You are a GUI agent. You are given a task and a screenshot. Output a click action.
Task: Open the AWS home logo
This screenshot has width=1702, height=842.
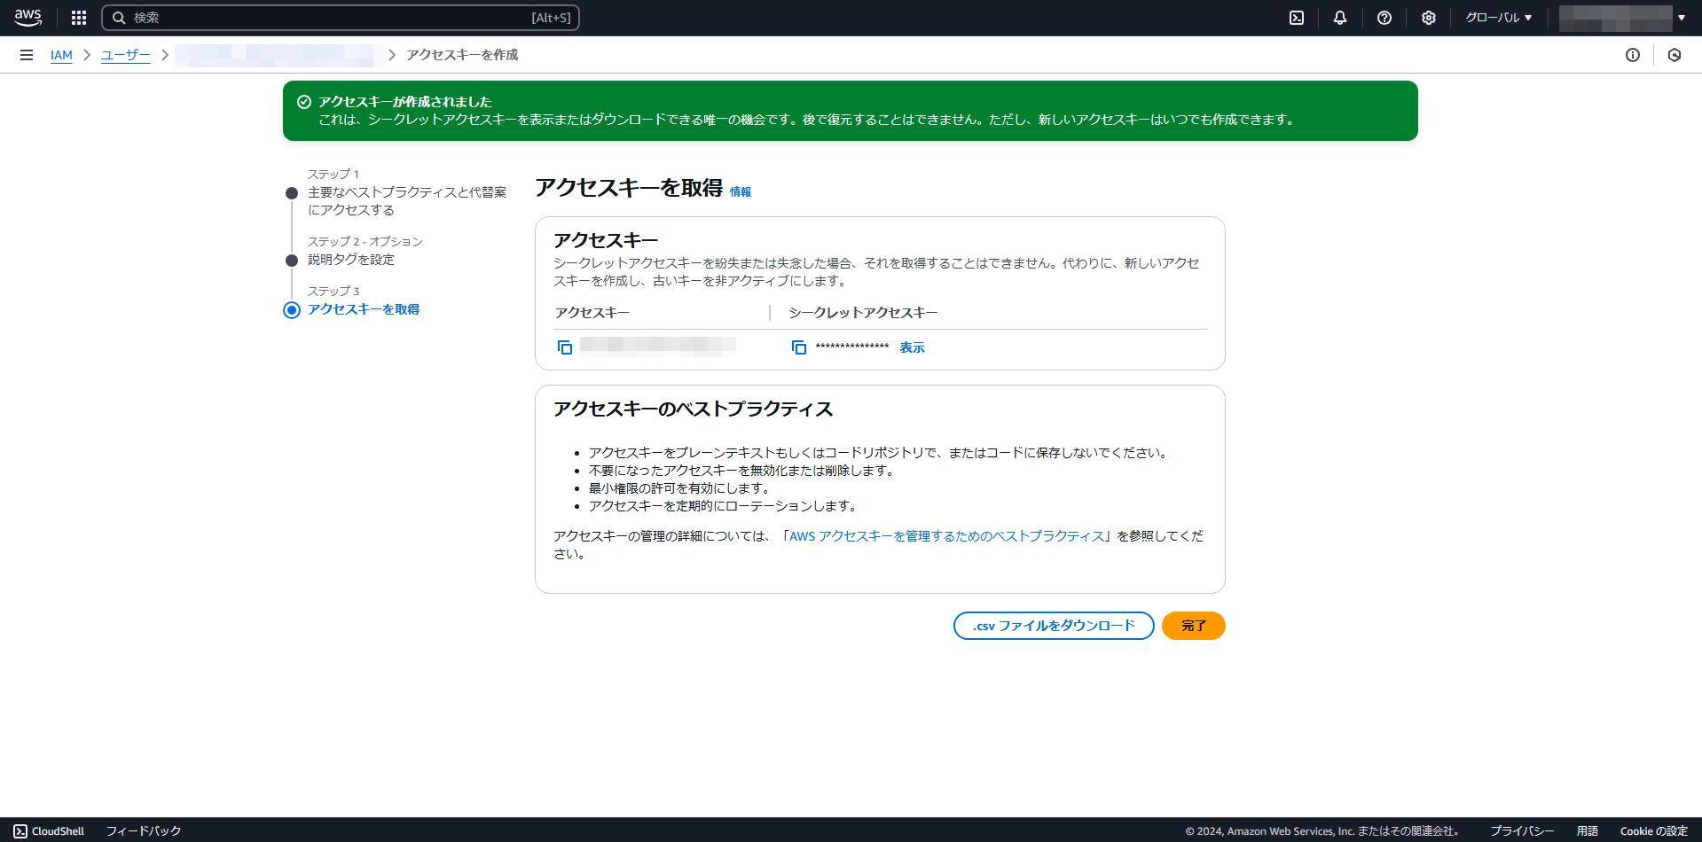28,17
